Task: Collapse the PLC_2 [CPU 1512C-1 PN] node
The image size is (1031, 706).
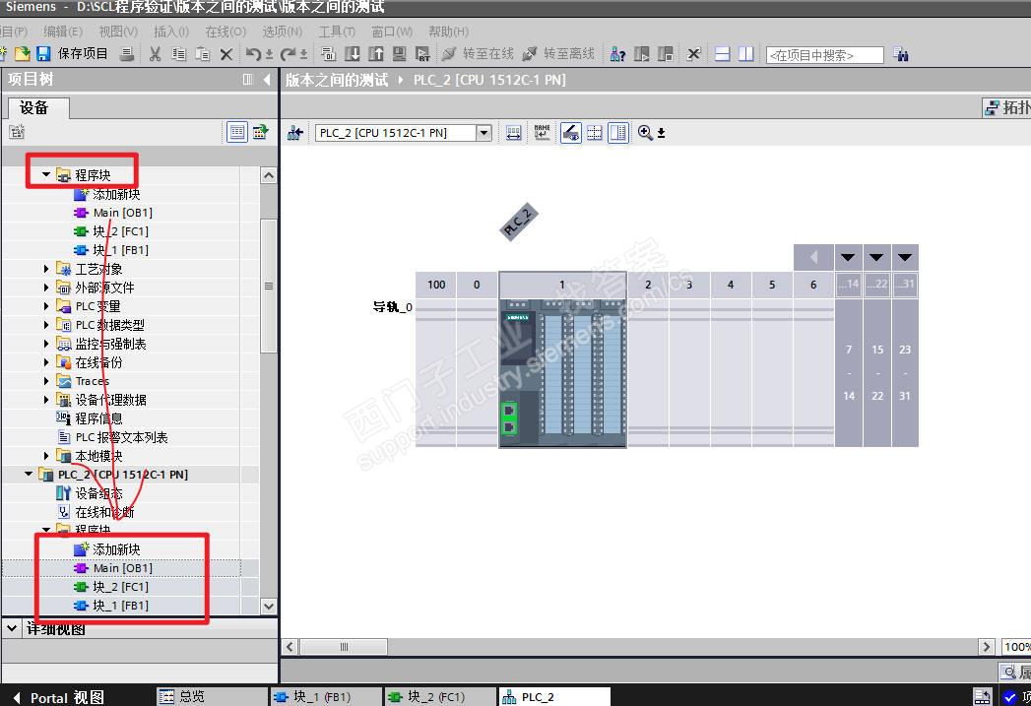Action: (x=29, y=474)
